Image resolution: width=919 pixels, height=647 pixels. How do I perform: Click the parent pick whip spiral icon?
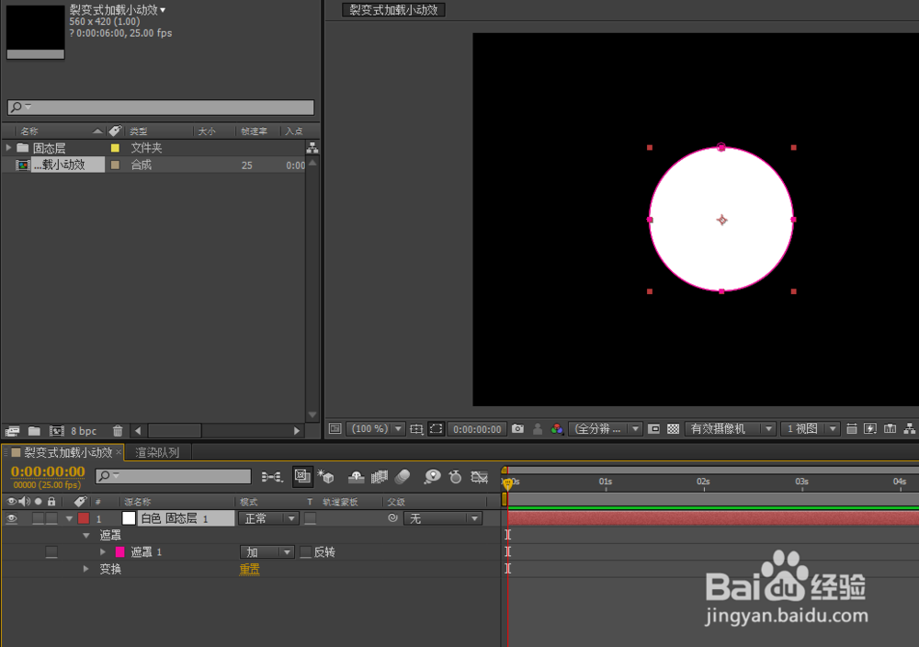(392, 518)
